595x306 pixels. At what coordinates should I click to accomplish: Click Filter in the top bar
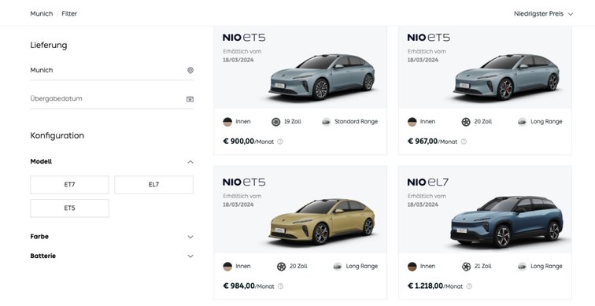[69, 13]
